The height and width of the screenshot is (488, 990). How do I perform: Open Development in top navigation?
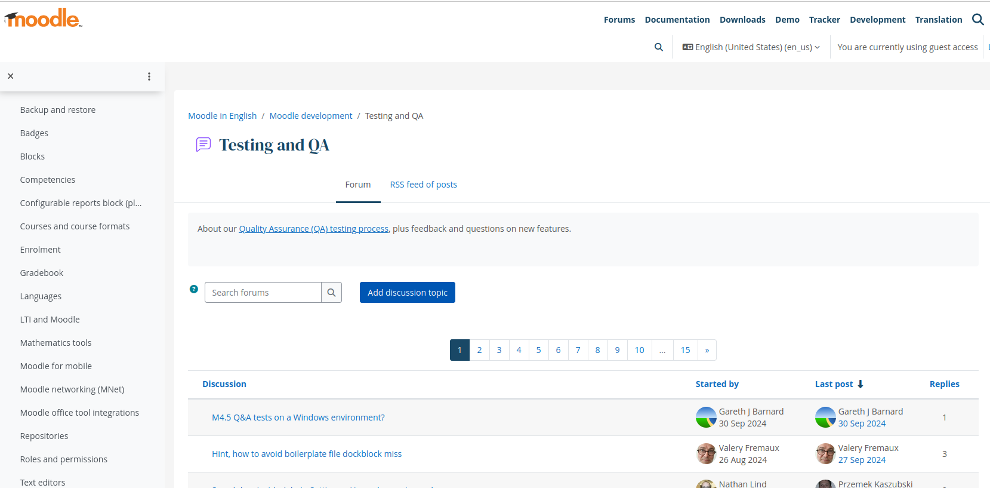(x=878, y=20)
